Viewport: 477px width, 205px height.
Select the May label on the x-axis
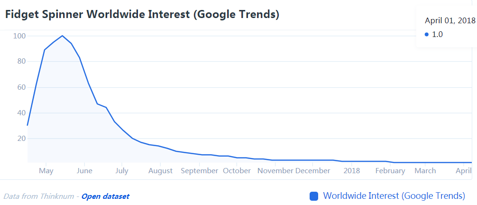pyautogui.click(x=46, y=170)
